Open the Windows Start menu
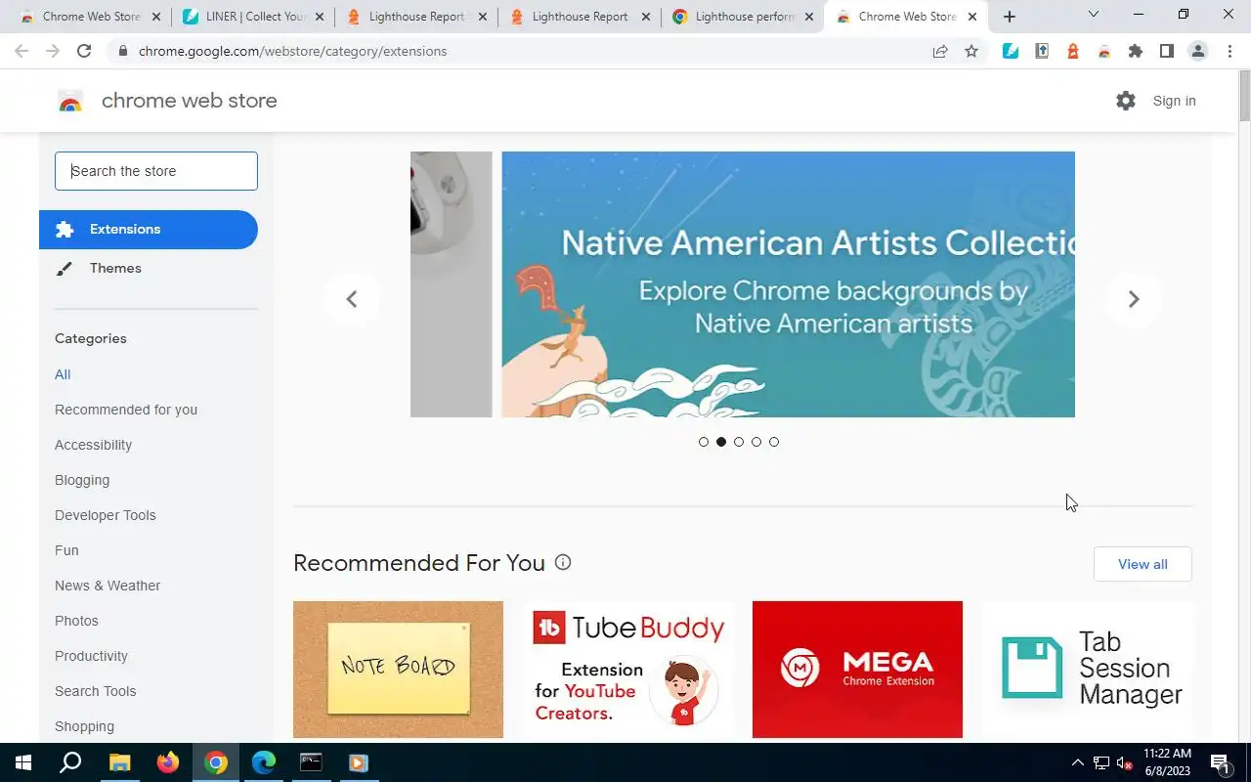Screen dimensions: 1251x782 pyautogui.click(x=23, y=762)
